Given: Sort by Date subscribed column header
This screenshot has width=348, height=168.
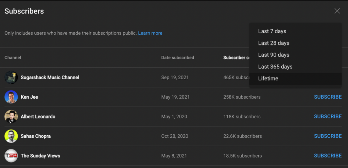Looking at the screenshot, I should click(x=177, y=58).
